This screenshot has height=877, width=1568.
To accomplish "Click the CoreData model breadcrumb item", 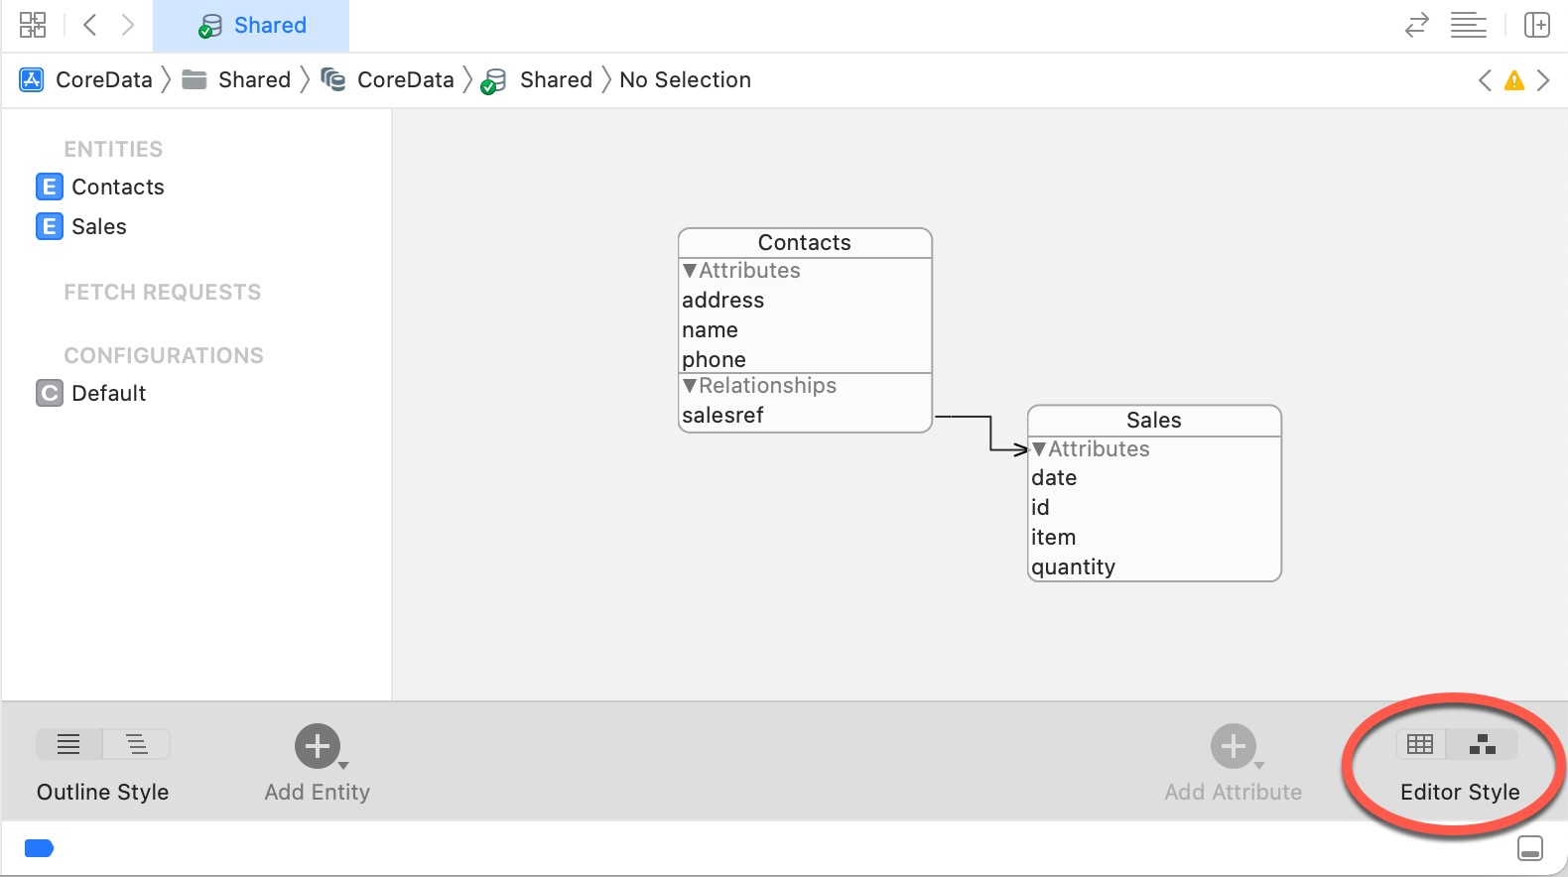I will coord(388,79).
